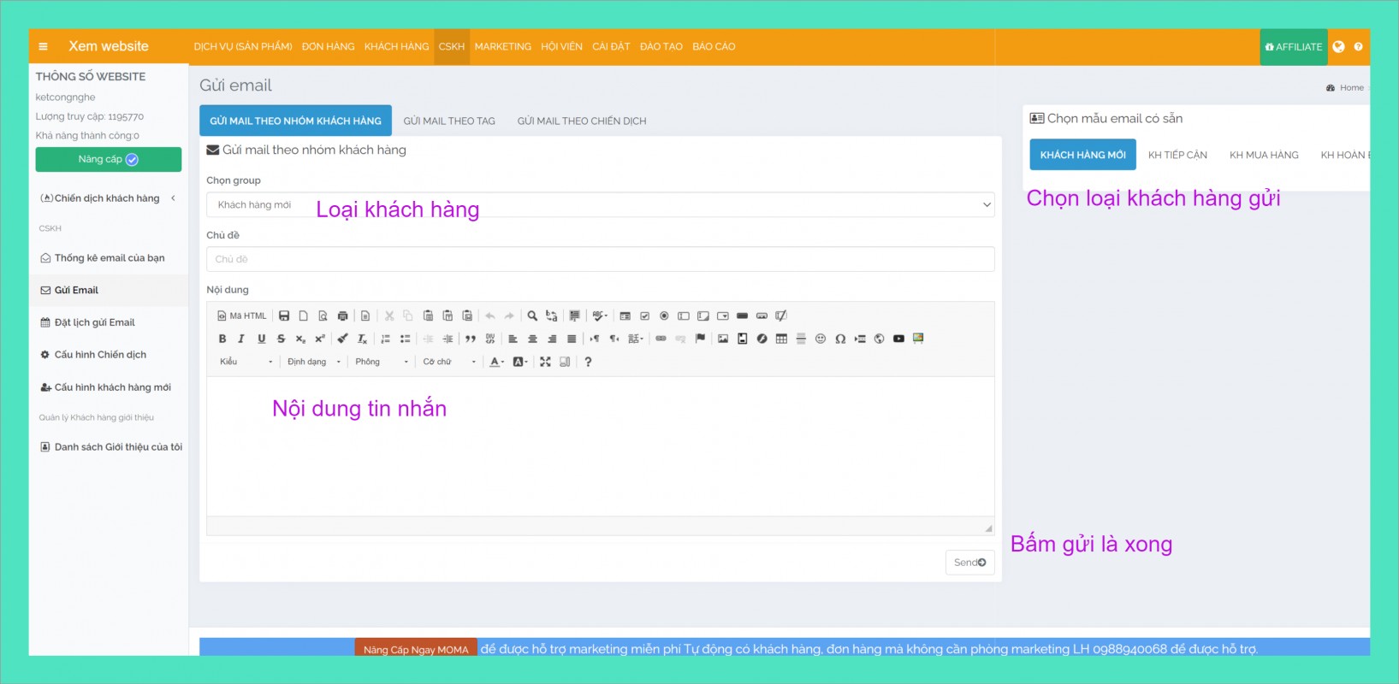Screen dimensions: 1399x684
Task: Insert an image using the editor toolbar
Action: coord(723,339)
